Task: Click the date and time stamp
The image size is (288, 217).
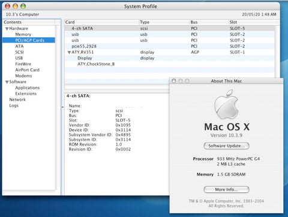Action: pyautogui.click(x=259, y=14)
